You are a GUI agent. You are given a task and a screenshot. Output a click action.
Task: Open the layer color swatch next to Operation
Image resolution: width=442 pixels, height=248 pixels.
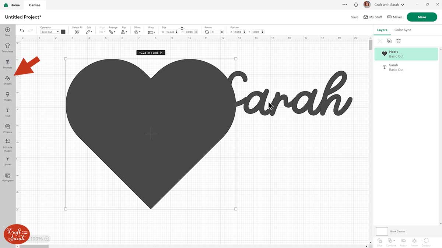click(x=63, y=32)
